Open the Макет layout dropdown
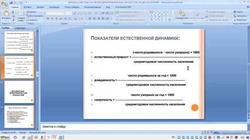The width and height of the screenshot is (250, 140). click(32, 12)
